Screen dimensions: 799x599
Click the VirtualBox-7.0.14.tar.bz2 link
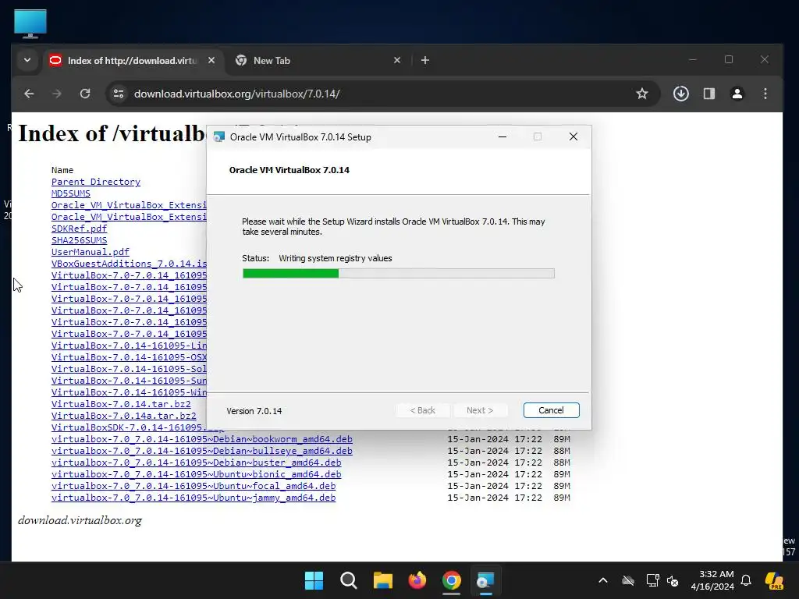point(121,405)
